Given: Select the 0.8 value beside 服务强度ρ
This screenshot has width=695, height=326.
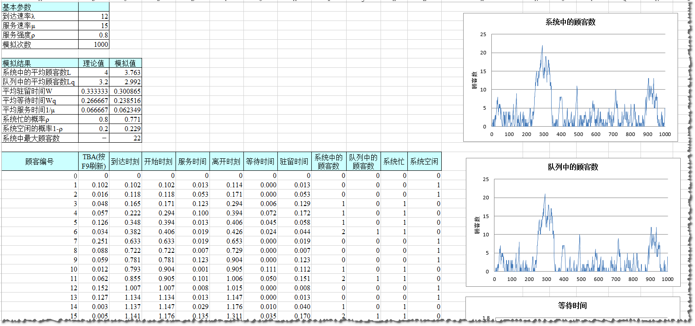Looking at the screenshot, I should (x=94, y=35).
